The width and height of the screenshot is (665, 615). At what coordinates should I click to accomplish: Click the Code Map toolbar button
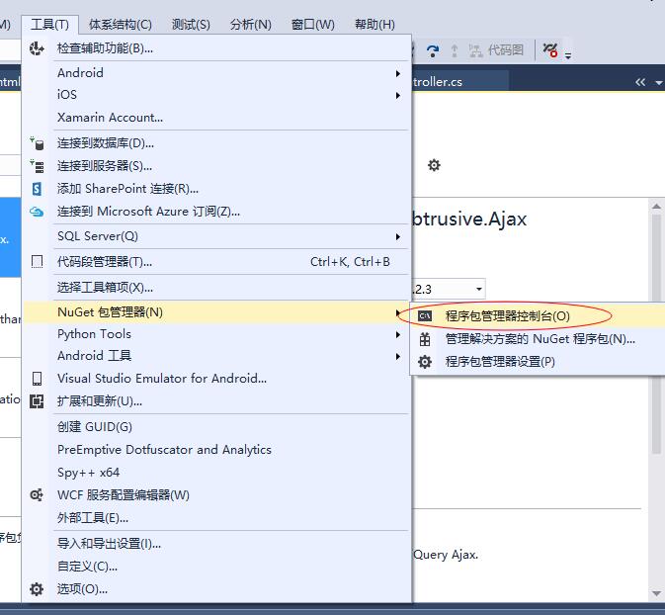496,50
